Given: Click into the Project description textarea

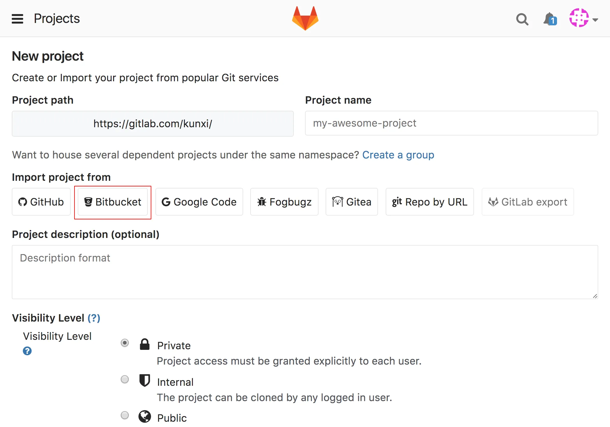Looking at the screenshot, I should [305, 272].
